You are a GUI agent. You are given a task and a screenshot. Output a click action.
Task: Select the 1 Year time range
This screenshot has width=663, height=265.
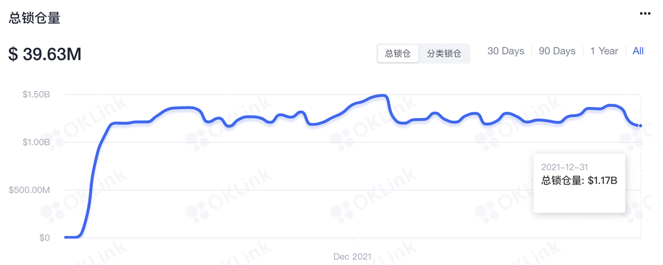604,51
